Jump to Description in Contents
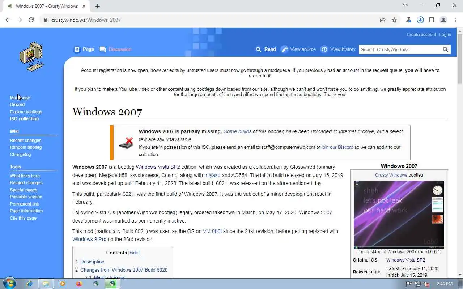 click(92, 262)
